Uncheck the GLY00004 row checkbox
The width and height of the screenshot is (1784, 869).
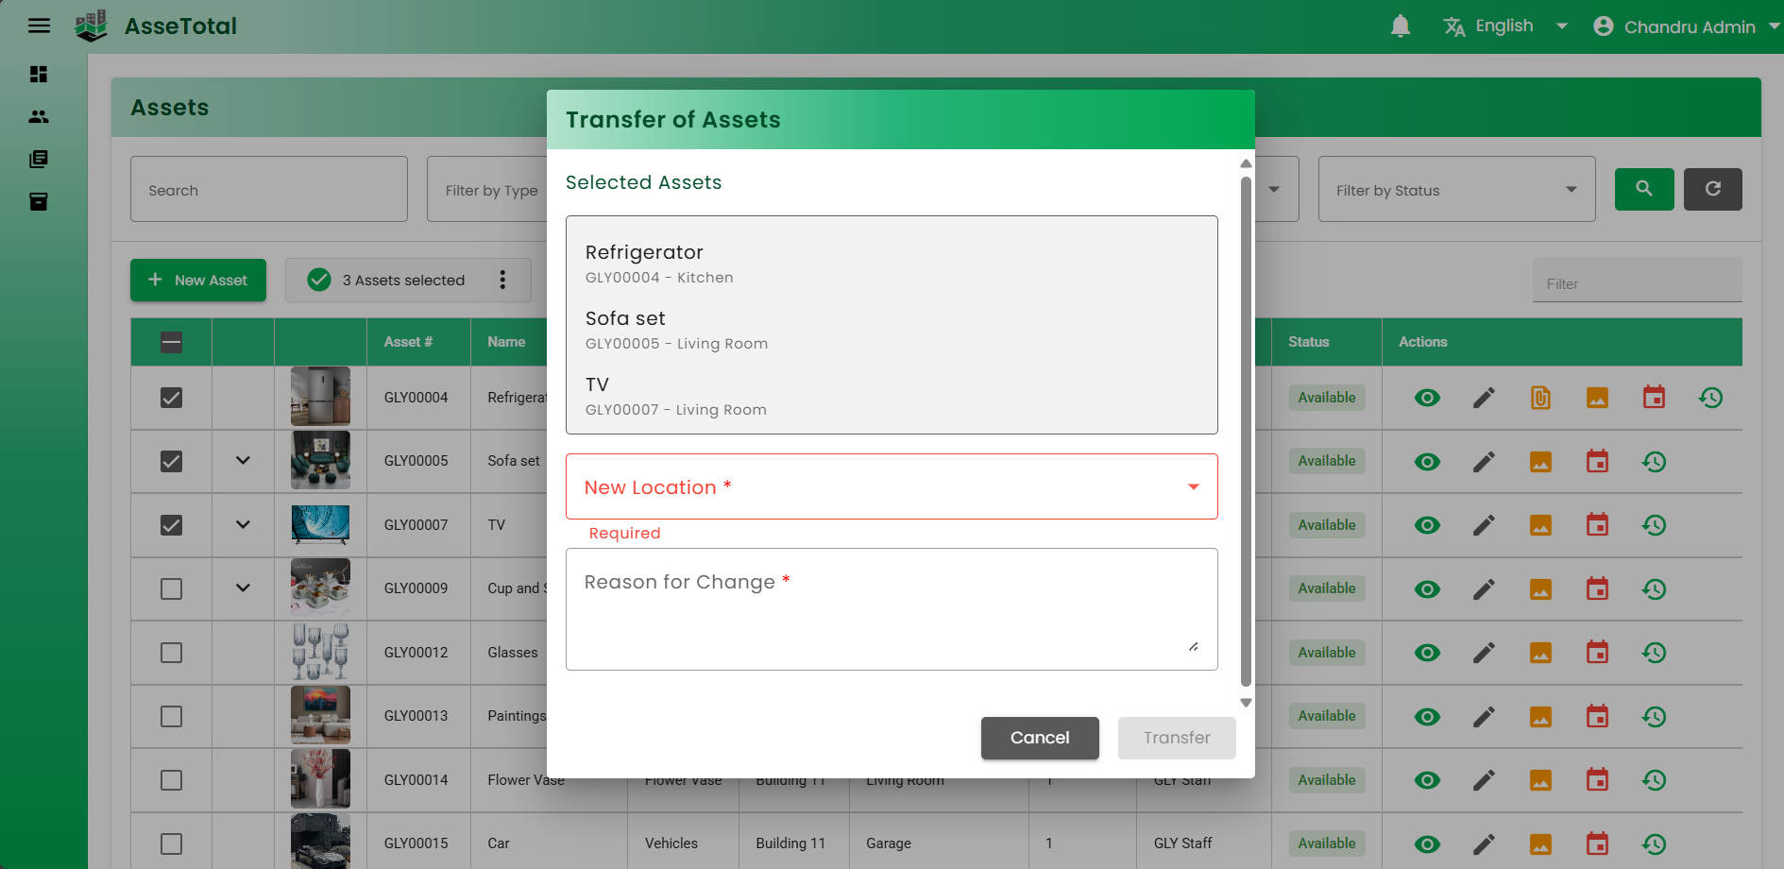pyautogui.click(x=171, y=398)
